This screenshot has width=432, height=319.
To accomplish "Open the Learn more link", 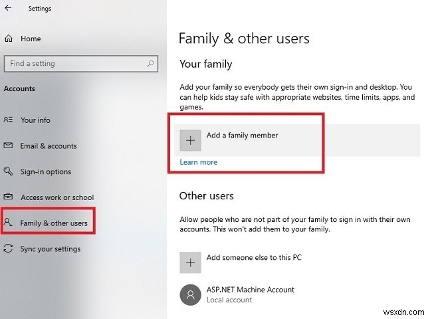I will (x=198, y=162).
